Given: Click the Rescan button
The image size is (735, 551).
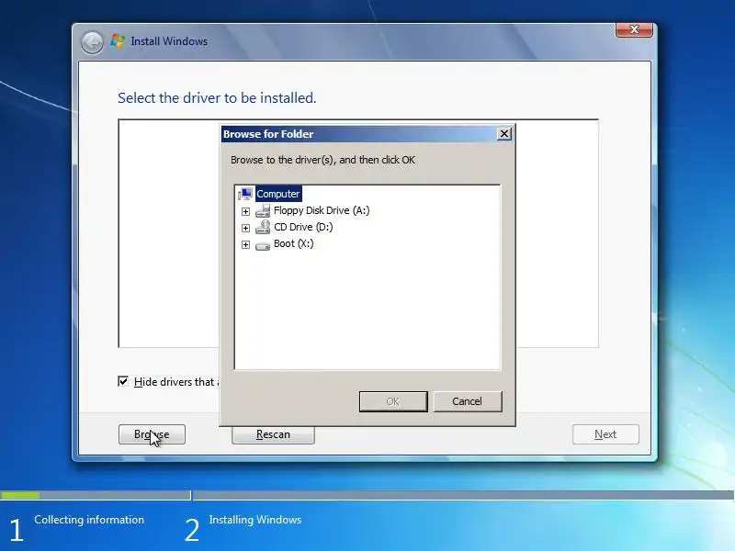Looking at the screenshot, I should pyautogui.click(x=273, y=434).
